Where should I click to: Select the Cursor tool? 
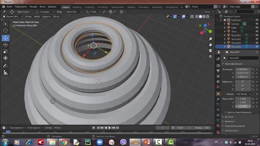[x=5, y=31]
